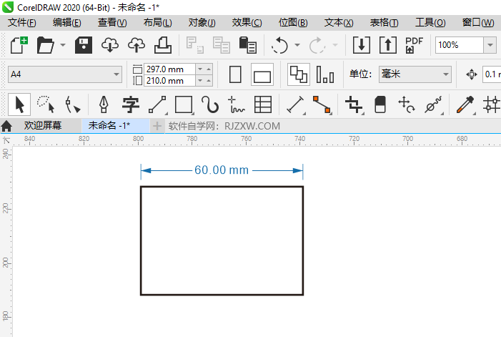
Task: Click the cloud download icon
Action: [x=110, y=45]
